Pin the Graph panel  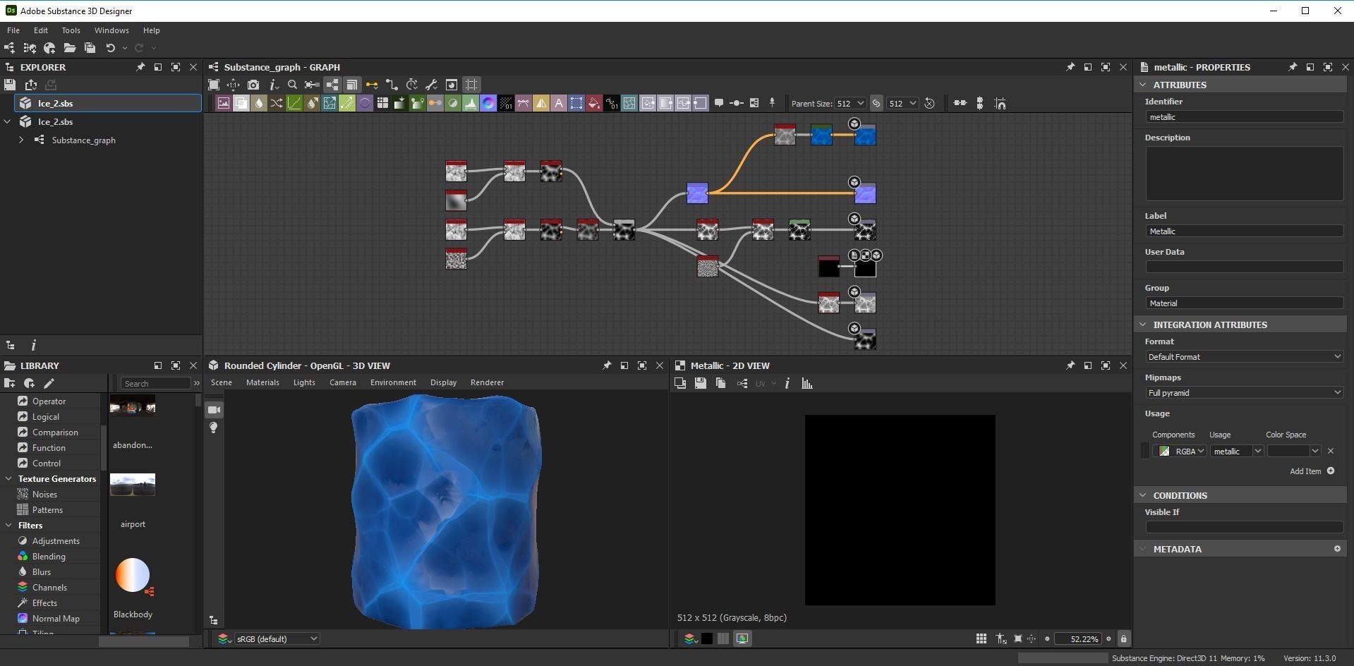coord(1070,67)
